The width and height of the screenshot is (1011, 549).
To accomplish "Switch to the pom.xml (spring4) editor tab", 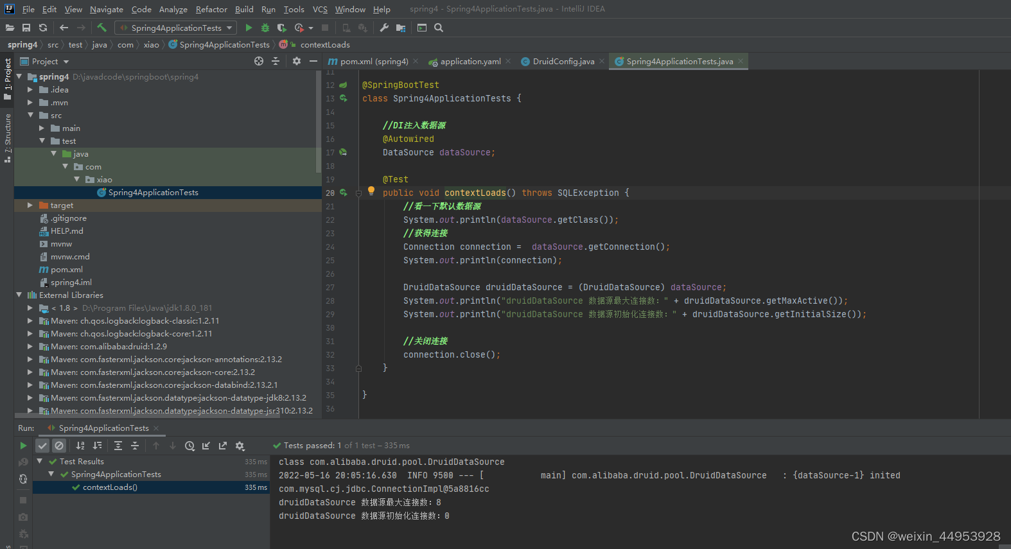I will click(x=373, y=62).
